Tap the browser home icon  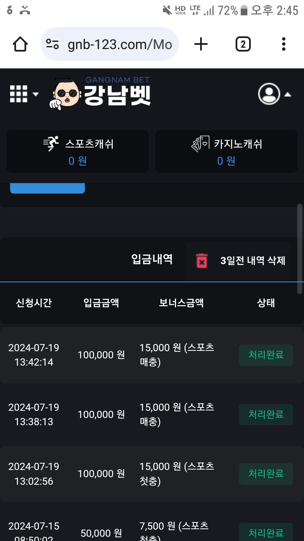(x=20, y=44)
